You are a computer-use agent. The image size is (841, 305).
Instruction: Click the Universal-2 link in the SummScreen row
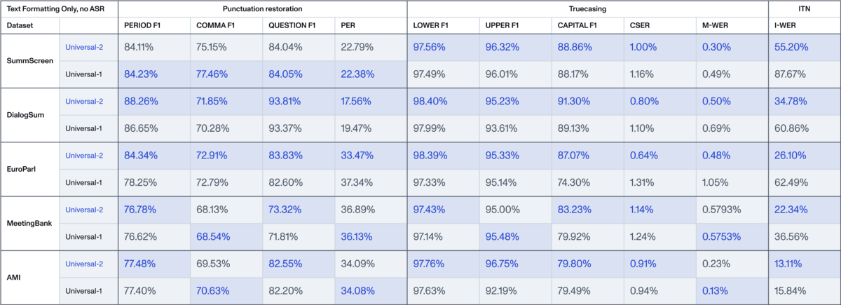pos(85,48)
